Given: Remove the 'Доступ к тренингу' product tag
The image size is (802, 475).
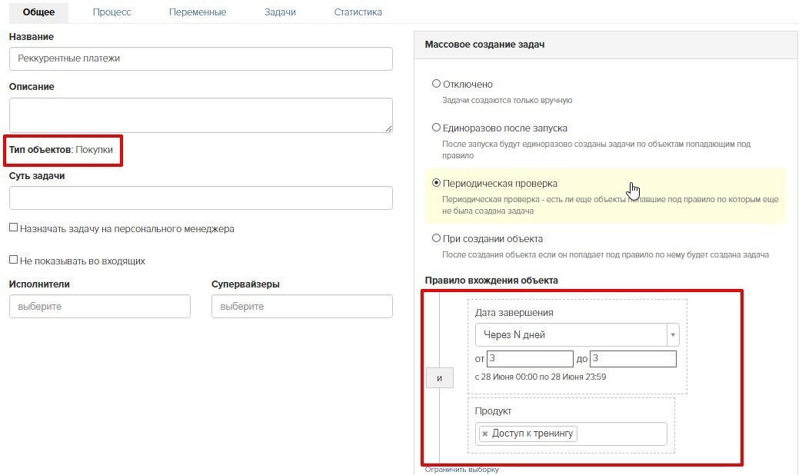Looking at the screenshot, I should [x=485, y=433].
